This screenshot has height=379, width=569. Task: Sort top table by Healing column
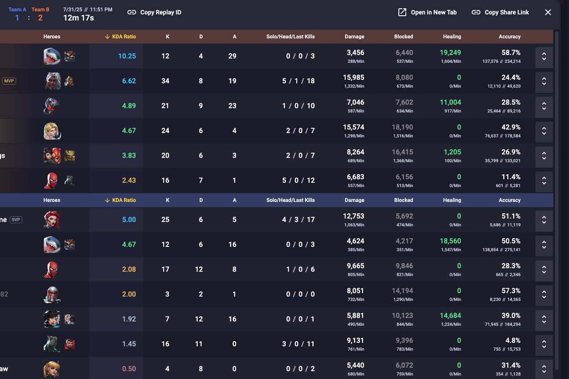pyautogui.click(x=452, y=37)
